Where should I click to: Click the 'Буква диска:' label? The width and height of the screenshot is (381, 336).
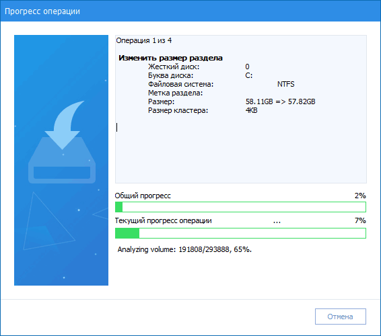pyautogui.click(x=170, y=75)
